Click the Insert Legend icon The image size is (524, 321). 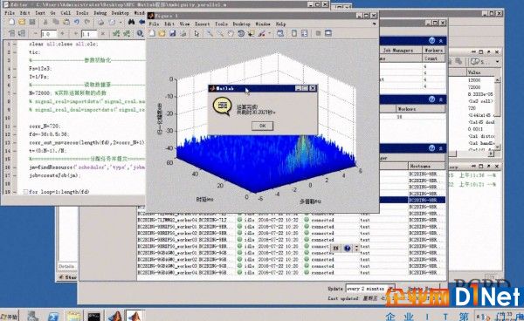click(x=305, y=33)
